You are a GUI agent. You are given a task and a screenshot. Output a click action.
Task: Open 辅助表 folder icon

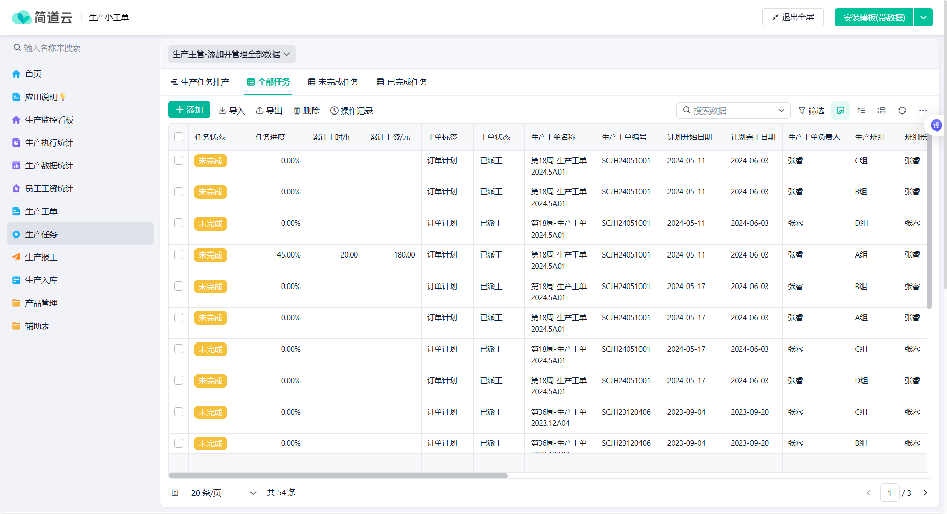pyautogui.click(x=16, y=326)
